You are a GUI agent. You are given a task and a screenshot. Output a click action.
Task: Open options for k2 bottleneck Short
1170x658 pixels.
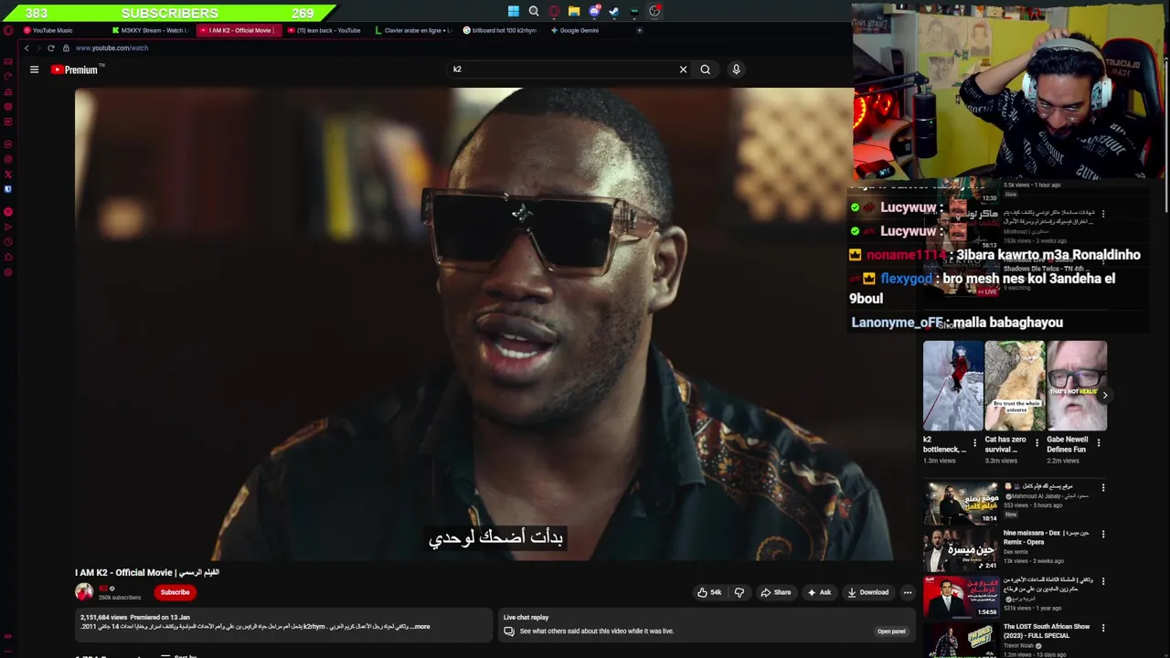pyautogui.click(x=974, y=443)
